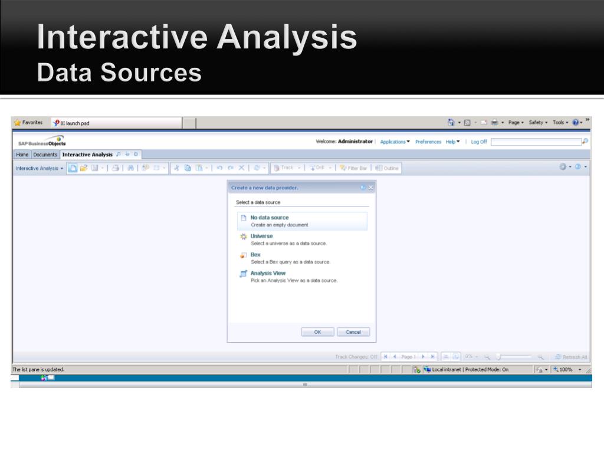Click the Delete X icon in toolbar
604x453 pixels.
(241, 168)
